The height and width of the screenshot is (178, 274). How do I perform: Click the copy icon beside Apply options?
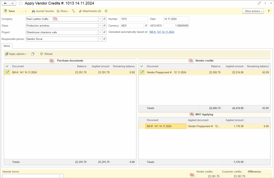[33, 54]
